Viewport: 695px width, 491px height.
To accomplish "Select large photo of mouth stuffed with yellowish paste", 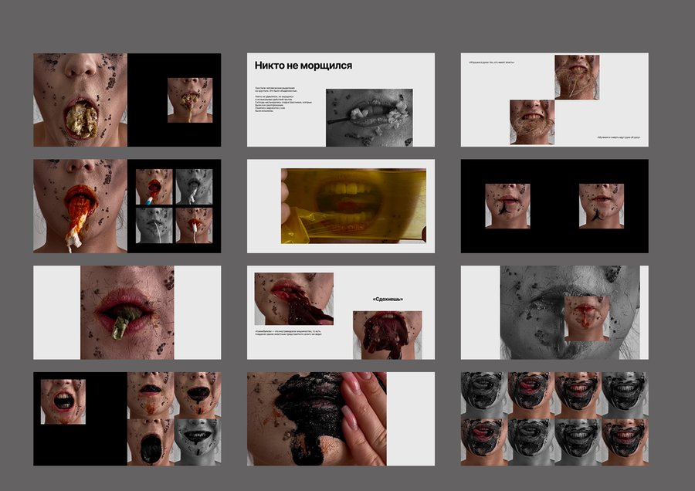I will [x=80, y=100].
